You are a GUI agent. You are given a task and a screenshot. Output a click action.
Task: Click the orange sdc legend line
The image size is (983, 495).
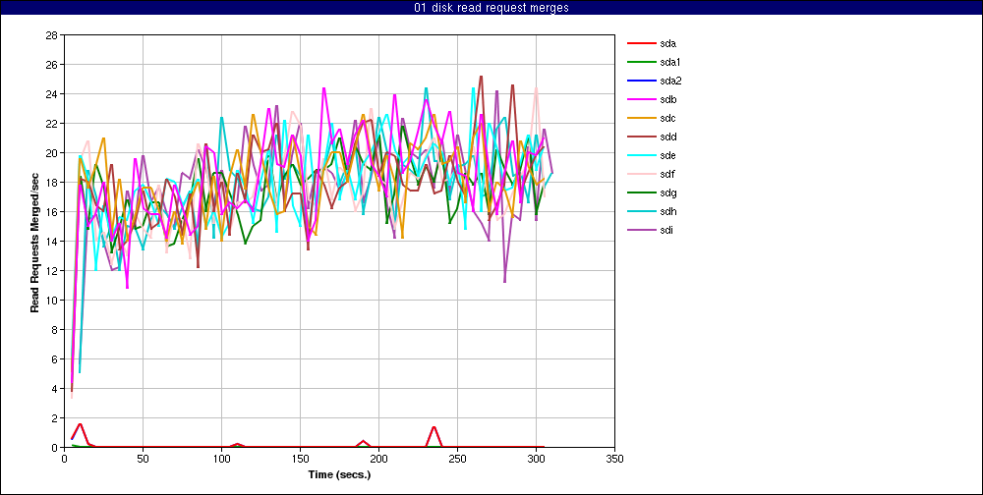(640, 119)
